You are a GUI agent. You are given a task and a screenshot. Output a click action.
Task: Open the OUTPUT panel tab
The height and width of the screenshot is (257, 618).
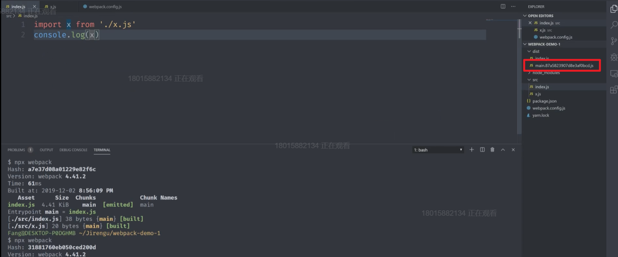click(46, 150)
